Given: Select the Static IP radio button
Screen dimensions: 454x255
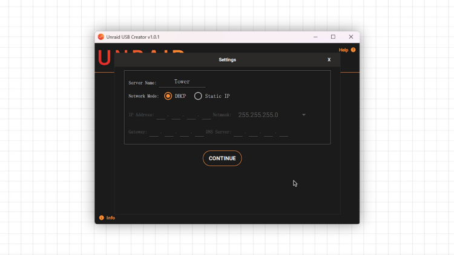Looking at the screenshot, I should pos(198,96).
